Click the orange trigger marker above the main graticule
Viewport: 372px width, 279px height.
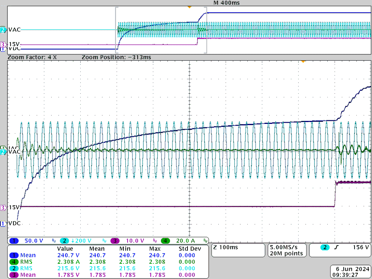(x=303, y=61)
